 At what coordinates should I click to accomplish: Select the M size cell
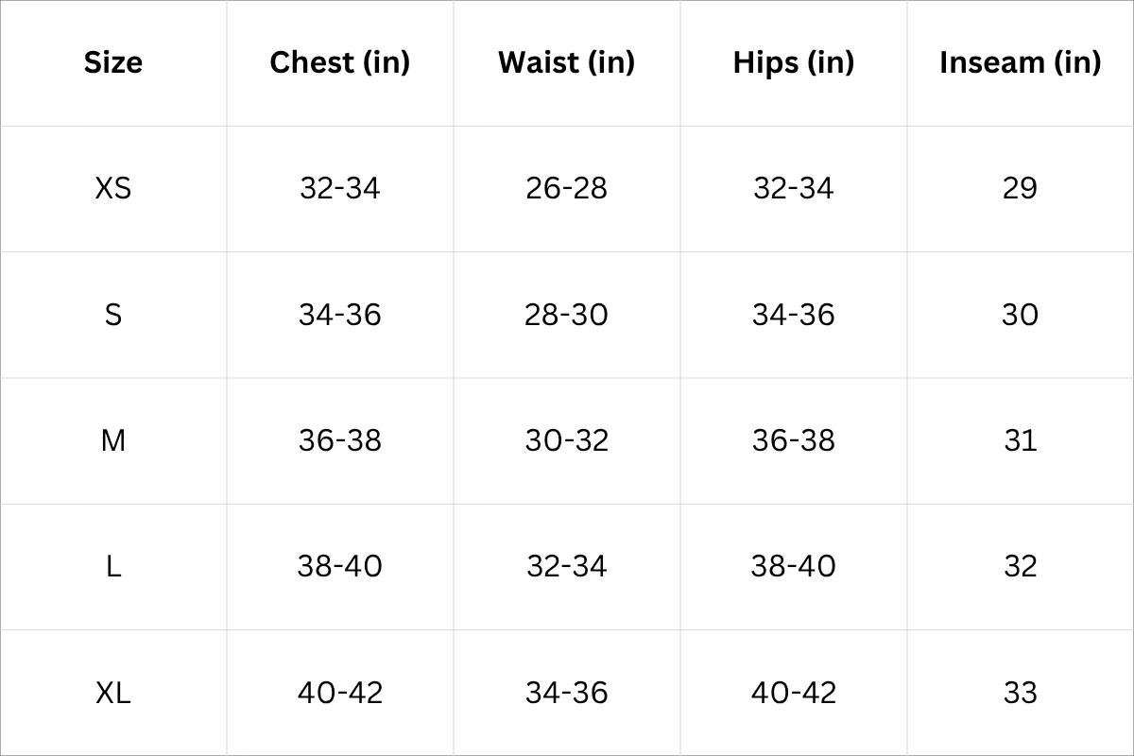coord(113,440)
